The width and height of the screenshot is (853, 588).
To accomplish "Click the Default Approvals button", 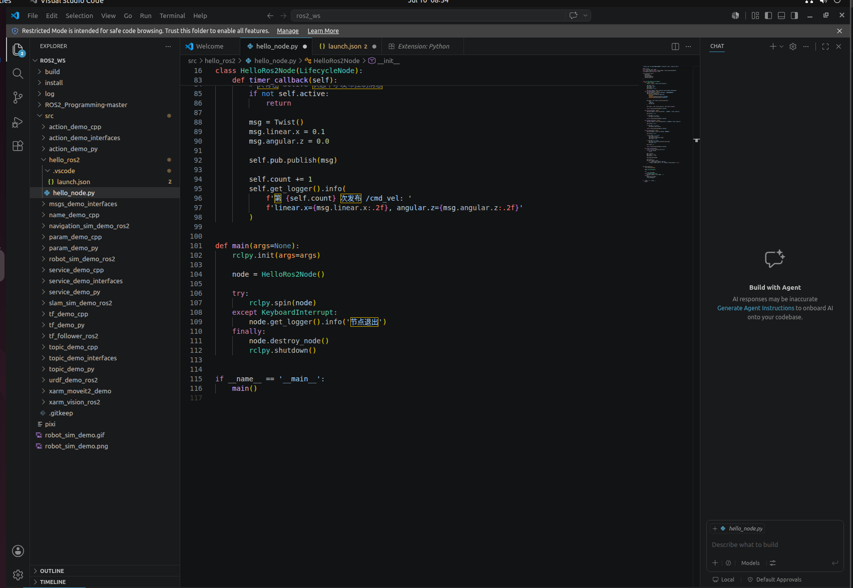I will pyautogui.click(x=774, y=579).
